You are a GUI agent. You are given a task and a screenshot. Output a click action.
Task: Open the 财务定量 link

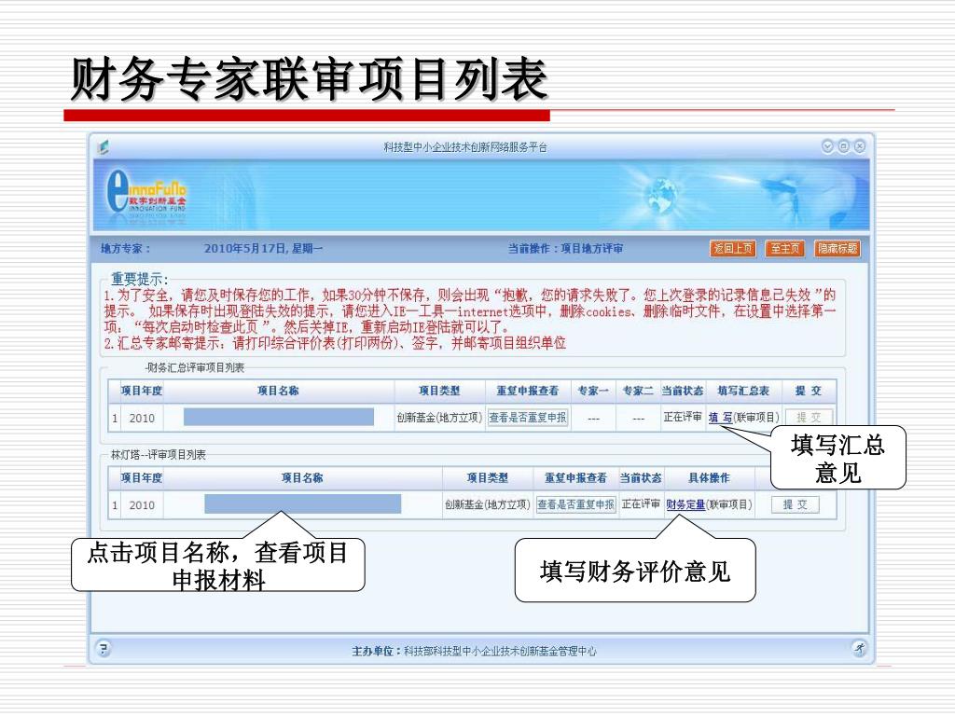click(685, 504)
